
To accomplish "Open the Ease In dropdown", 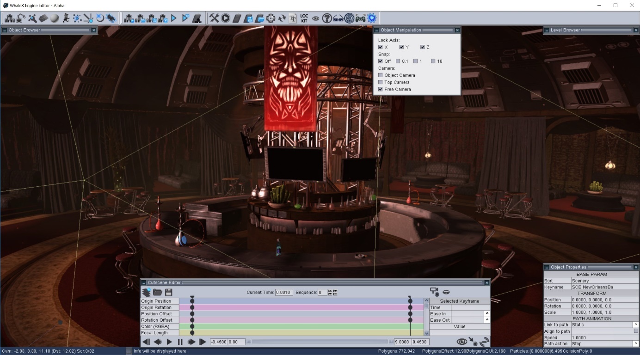I will (487, 314).
